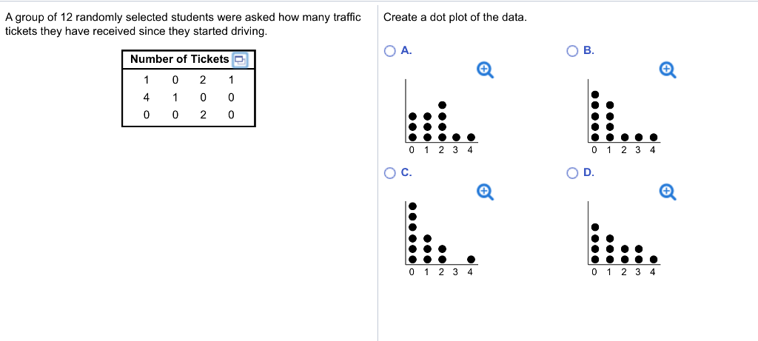Click the dot plot graph under option B
Viewport: 758px width, 341px height.
coord(623,116)
